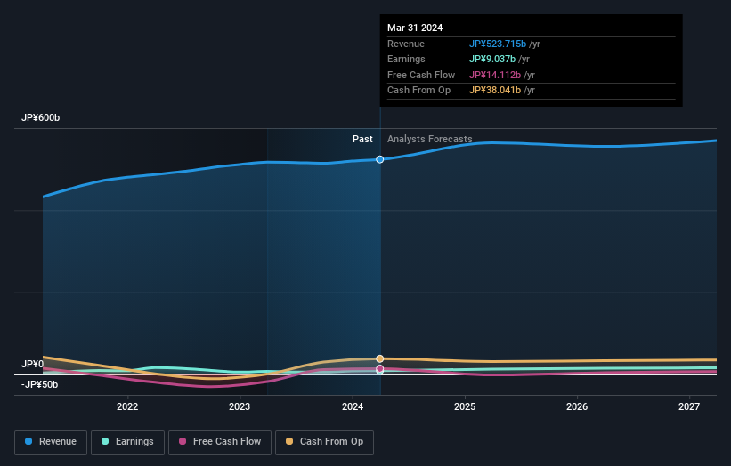The width and height of the screenshot is (731, 466).
Task: Toggle the Cash From Op legend series
Action: (x=324, y=442)
